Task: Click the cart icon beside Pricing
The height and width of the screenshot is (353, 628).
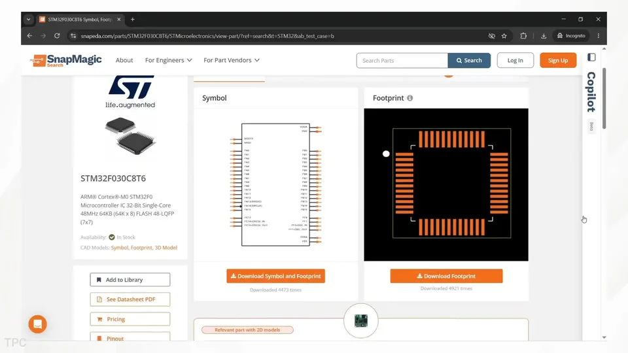Action: click(99, 319)
